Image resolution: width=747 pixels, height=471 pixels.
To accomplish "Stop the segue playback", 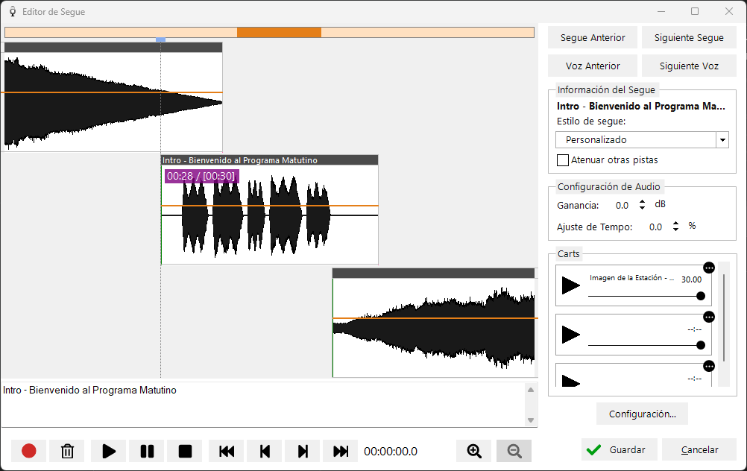I will (x=185, y=451).
